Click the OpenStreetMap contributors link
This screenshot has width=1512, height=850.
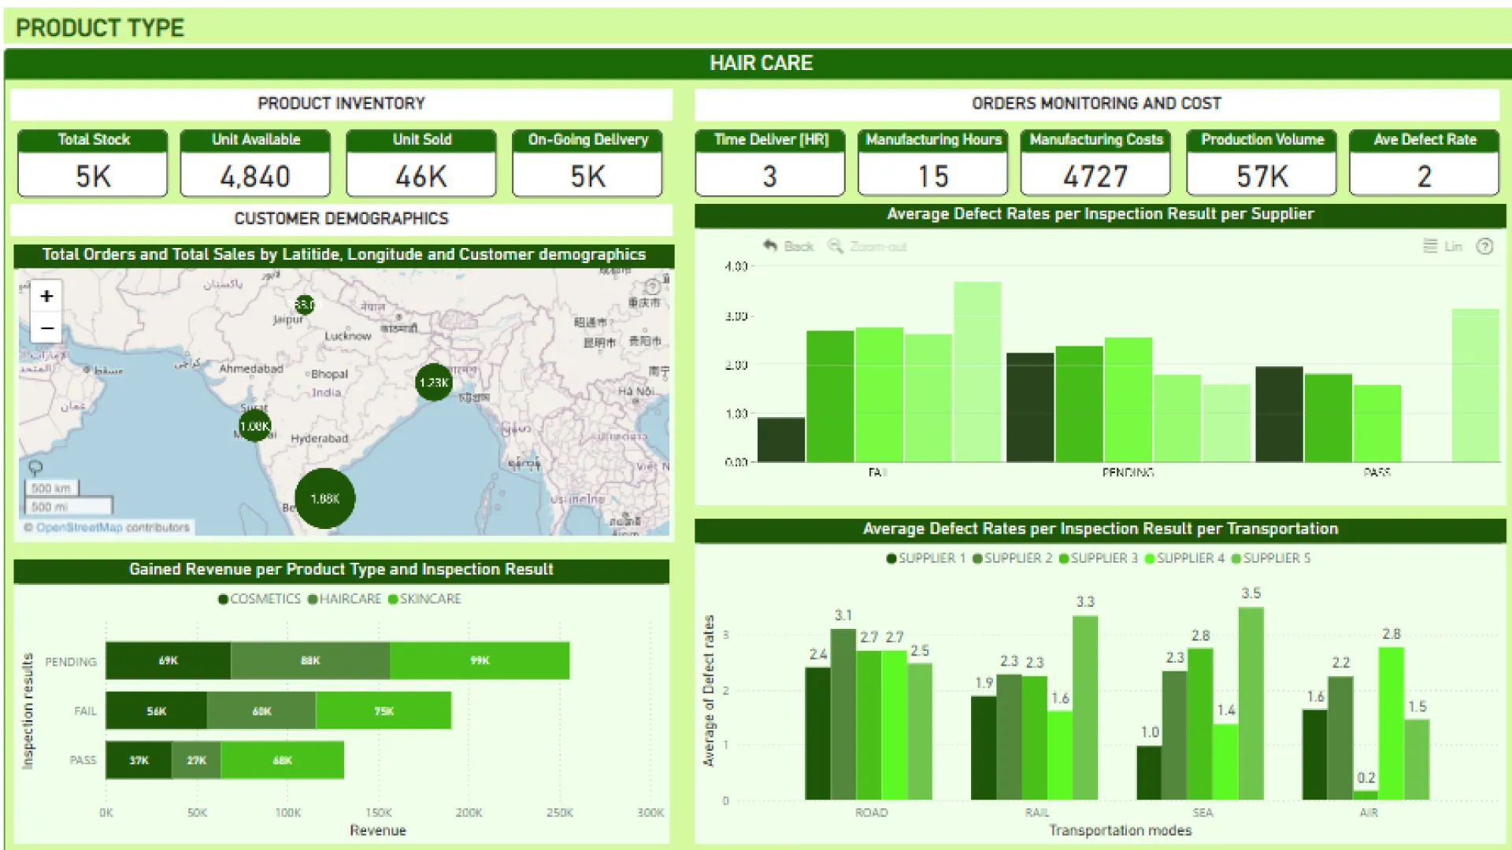tap(113, 527)
